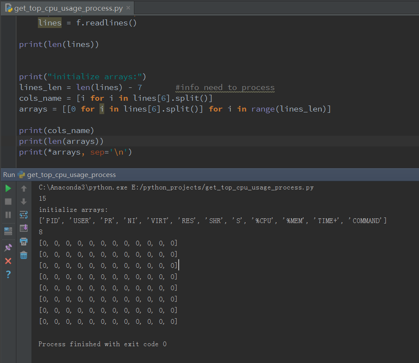
Task: Toggle Soft-Wrap for console output
Action: point(24,215)
